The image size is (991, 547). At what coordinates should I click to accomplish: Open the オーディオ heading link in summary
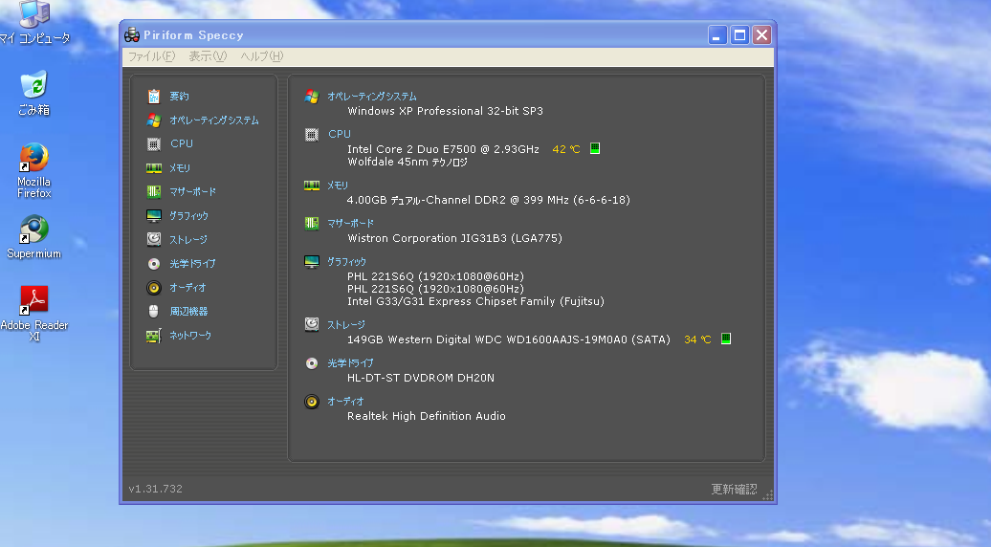[x=345, y=402]
